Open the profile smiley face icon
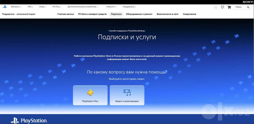Image resolution: width=254 pixels, height=124 pixels. tap(216, 7)
